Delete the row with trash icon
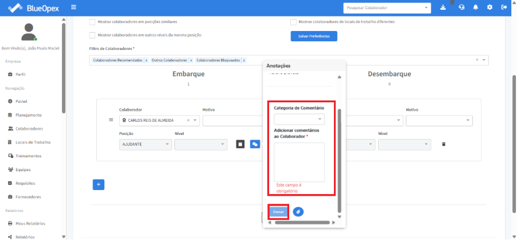 click(x=444, y=144)
